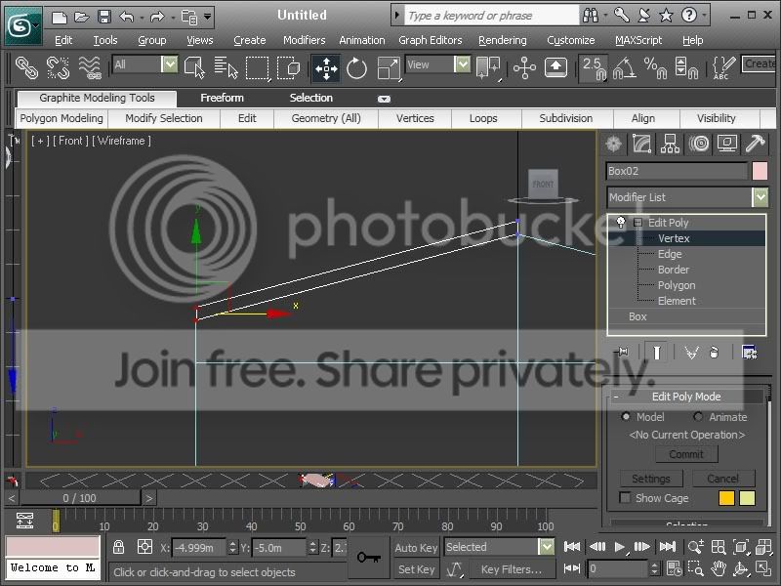Open the Utilities hammer panel tab
781x586 pixels.
755,144
